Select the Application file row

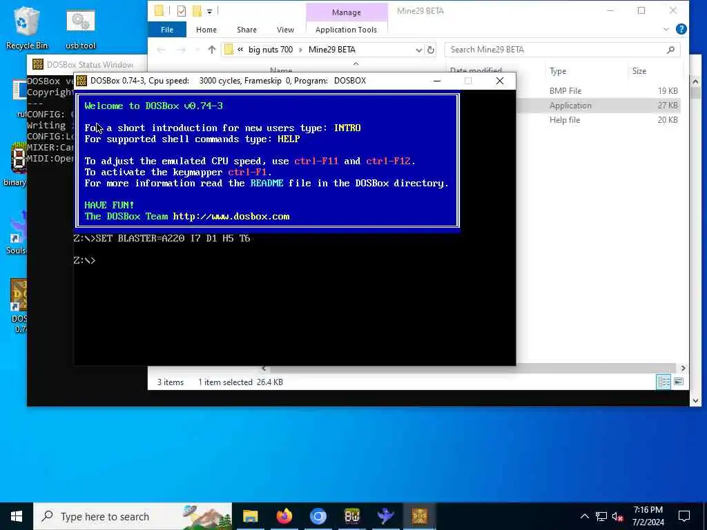597,105
